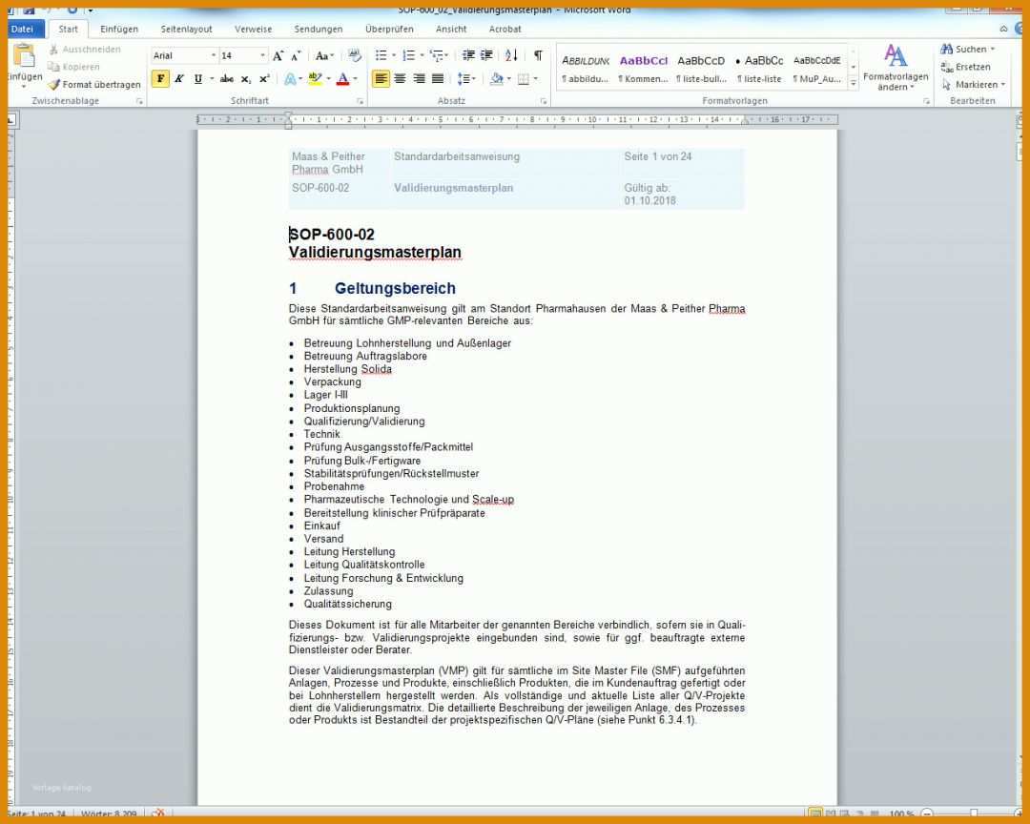Decrease paragraph indent
Screen dimensions: 1030x824
(468, 55)
